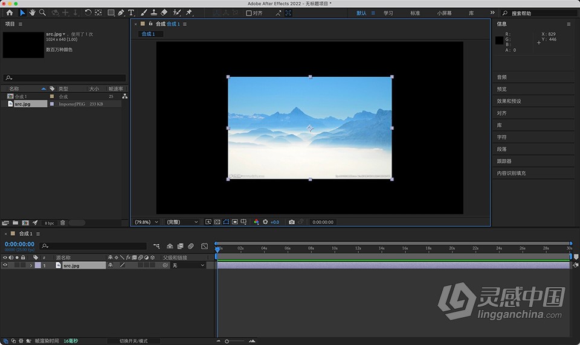Select the Pan Behind anchor point tool
The width and height of the screenshot is (580, 345).
point(98,13)
